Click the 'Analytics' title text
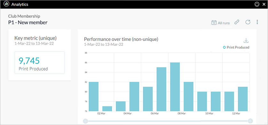 [20, 4]
